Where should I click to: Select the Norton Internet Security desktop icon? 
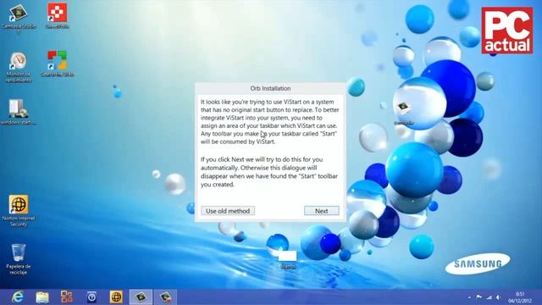tap(19, 211)
